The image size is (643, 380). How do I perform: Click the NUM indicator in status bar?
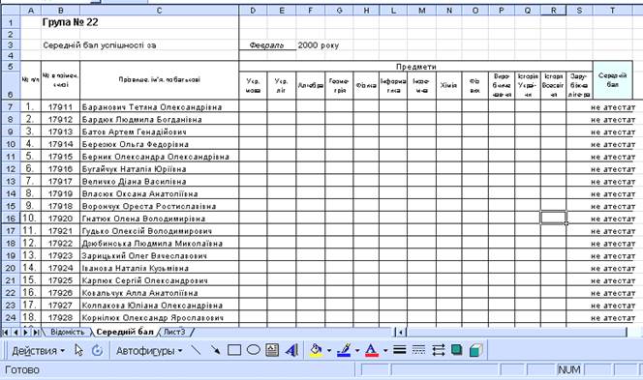pos(569,369)
